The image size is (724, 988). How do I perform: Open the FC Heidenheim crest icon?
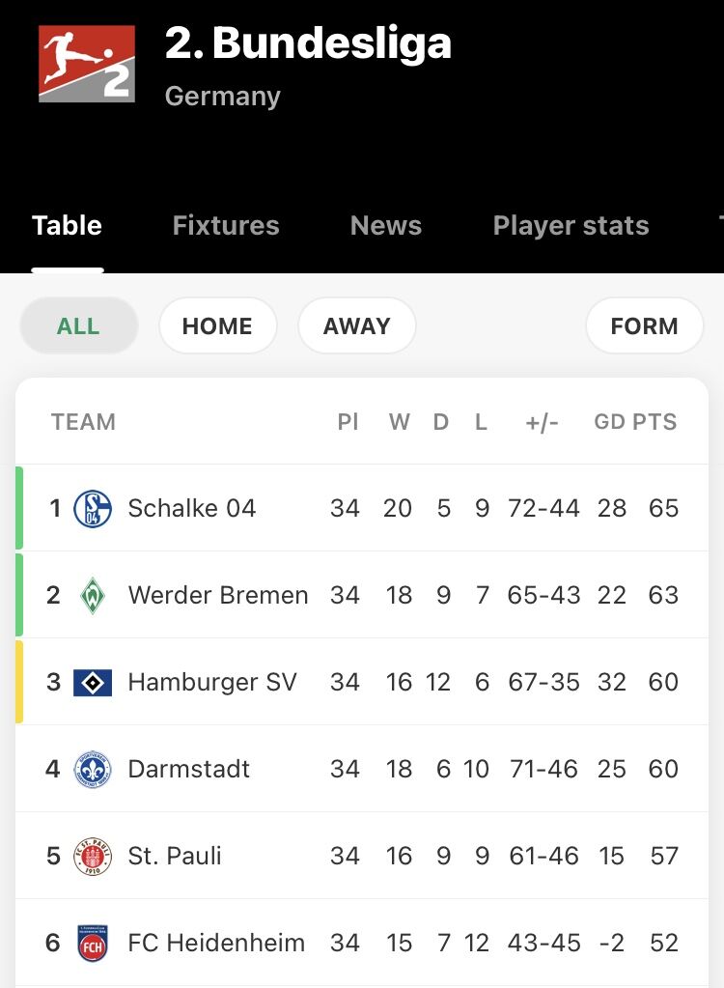[x=93, y=944]
